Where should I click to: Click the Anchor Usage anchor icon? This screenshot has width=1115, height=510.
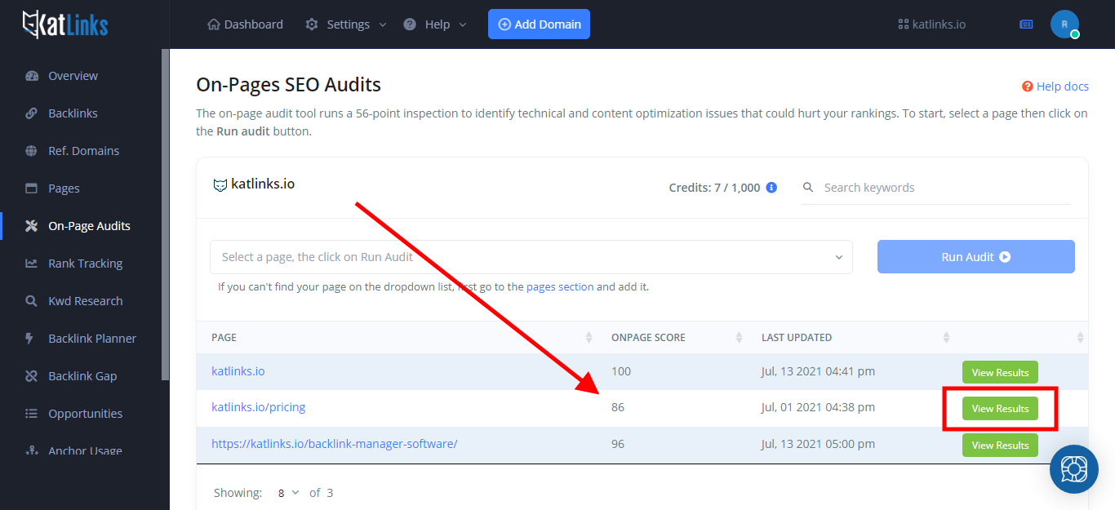(32, 450)
